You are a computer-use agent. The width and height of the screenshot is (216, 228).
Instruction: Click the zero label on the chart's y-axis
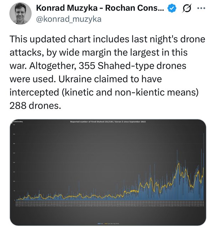(x=14, y=200)
